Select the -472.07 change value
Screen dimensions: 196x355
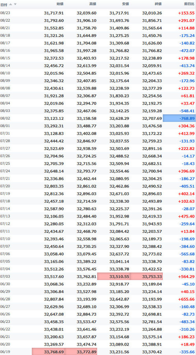point(187,51)
